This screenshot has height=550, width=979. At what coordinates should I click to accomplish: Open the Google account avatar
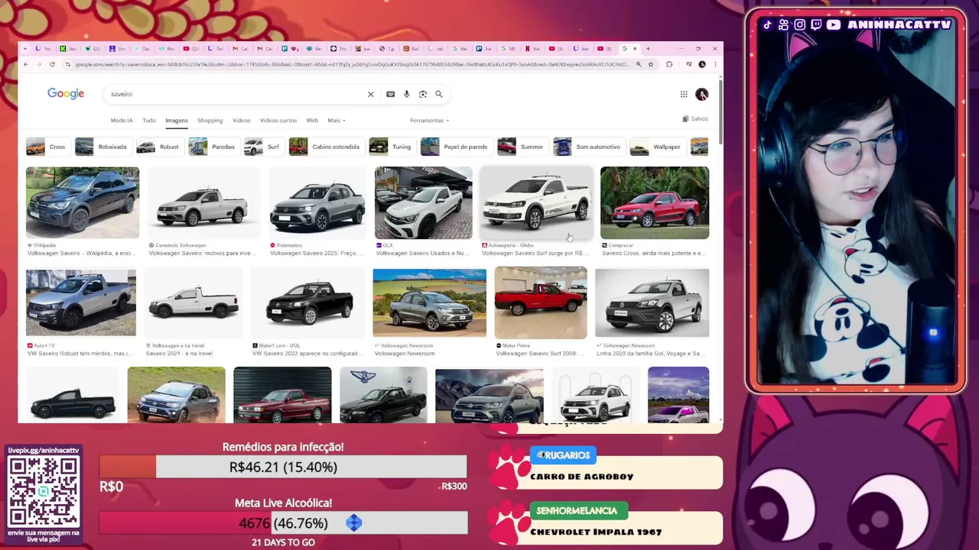701,94
